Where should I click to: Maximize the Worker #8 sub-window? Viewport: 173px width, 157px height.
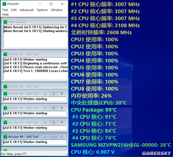[53, 137]
